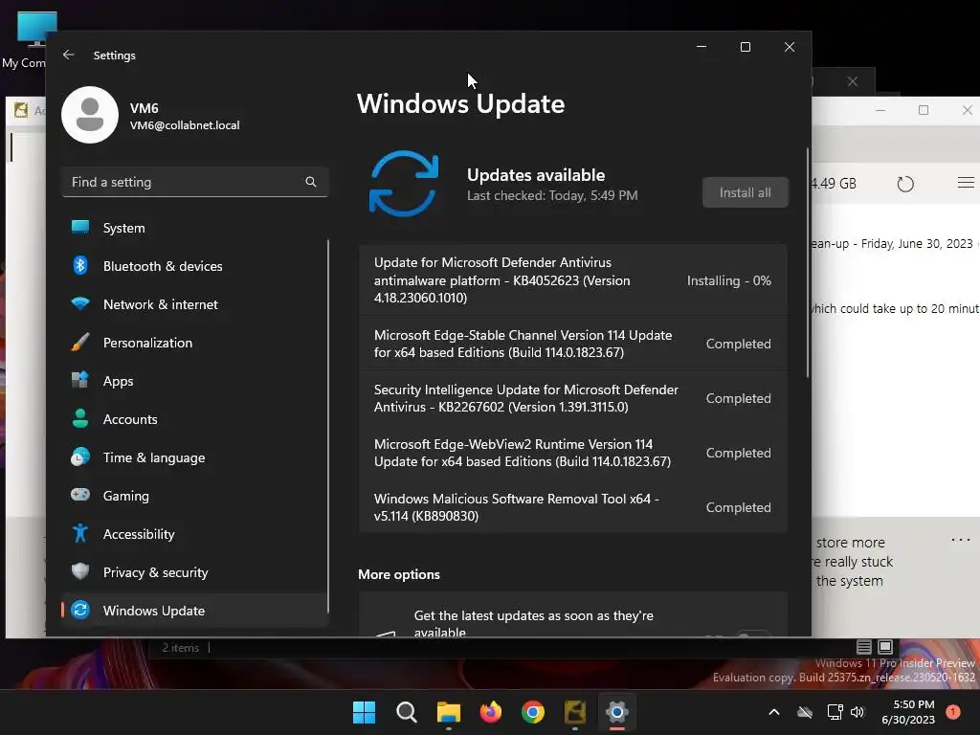Select Edge-WebView2 Runtime Version 114 update
Image resolution: width=980 pixels, height=735 pixels.
572,453
